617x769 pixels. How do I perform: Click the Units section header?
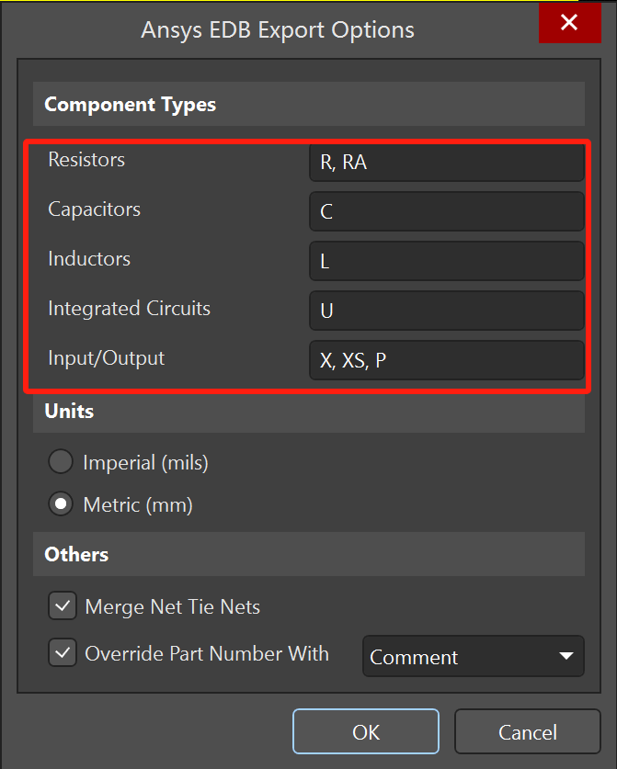(x=70, y=411)
